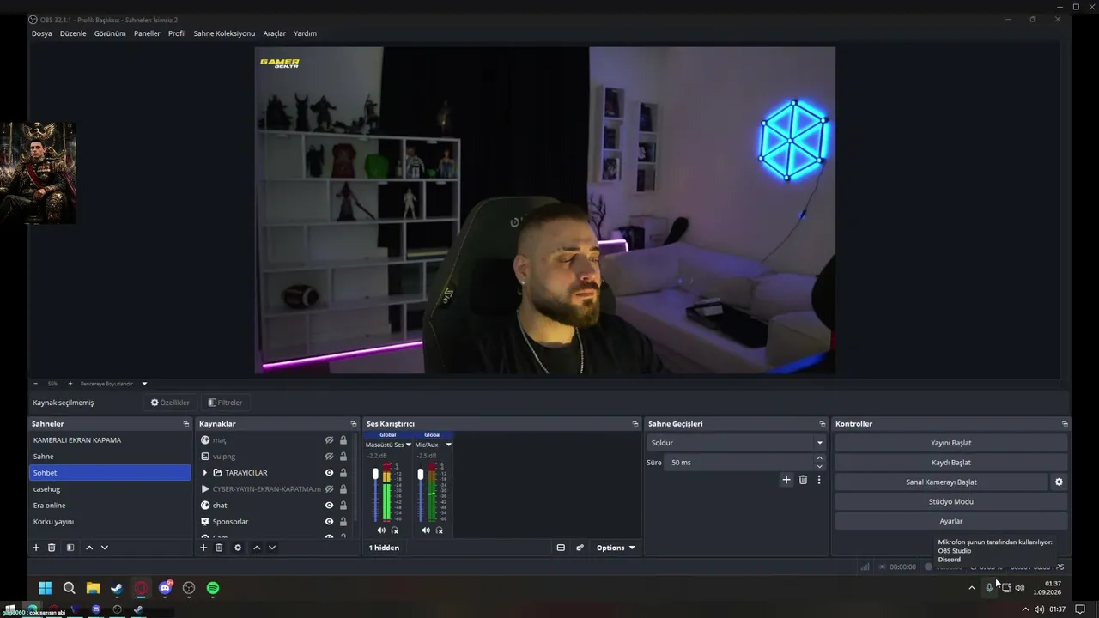This screenshot has width=1099, height=618.
Task: Toggle monitoring headphone icon for Mic/Aux
Action: tap(440, 530)
